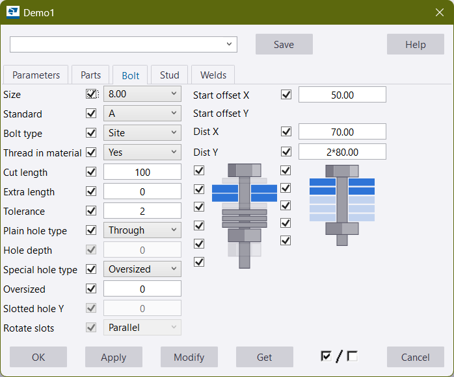Viewport: 454px width, 377px height.
Task: Click Dist X field showing 70.00
Action: [342, 132]
